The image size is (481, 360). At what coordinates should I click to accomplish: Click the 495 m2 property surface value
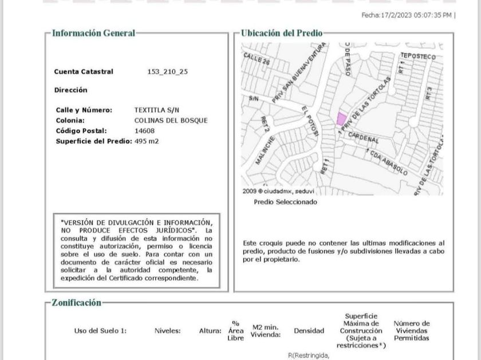coord(147,141)
